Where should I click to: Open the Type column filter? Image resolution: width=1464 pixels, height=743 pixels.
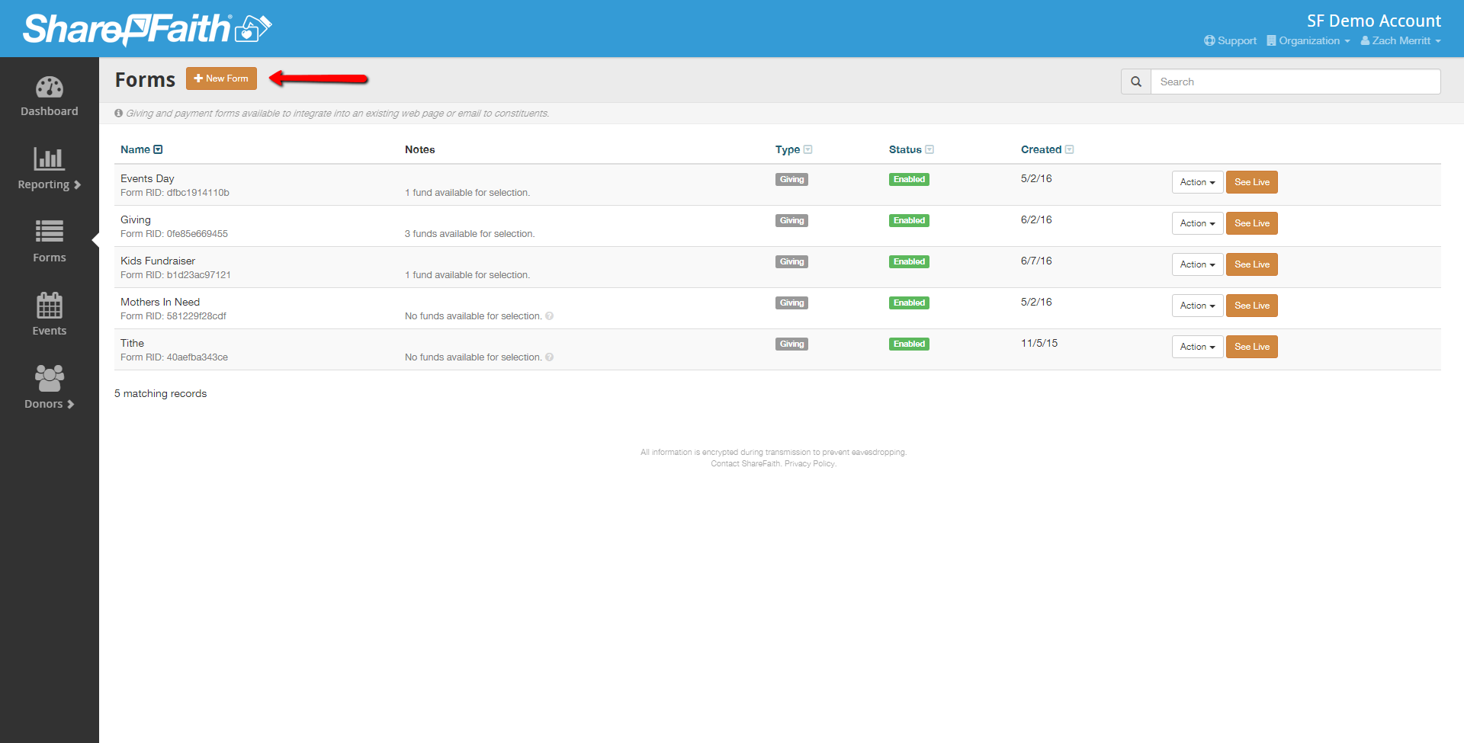807,149
